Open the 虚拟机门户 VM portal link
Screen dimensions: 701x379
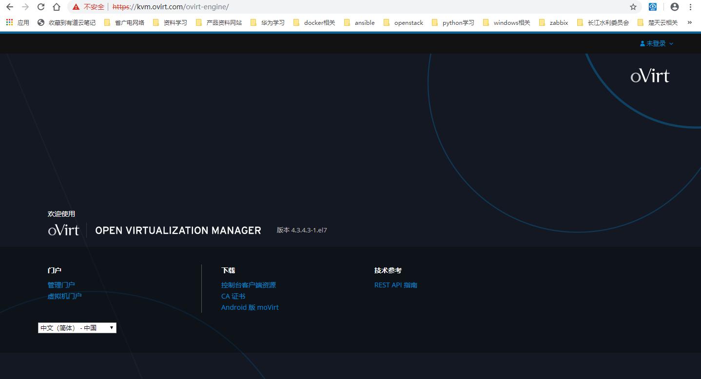(x=64, y=296)
